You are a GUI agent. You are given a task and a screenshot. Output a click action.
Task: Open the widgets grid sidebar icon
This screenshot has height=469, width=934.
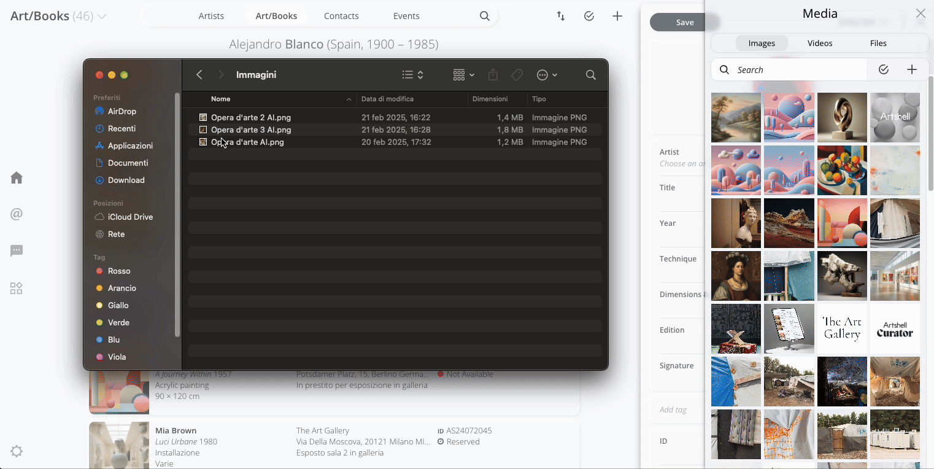click(17, 289)
